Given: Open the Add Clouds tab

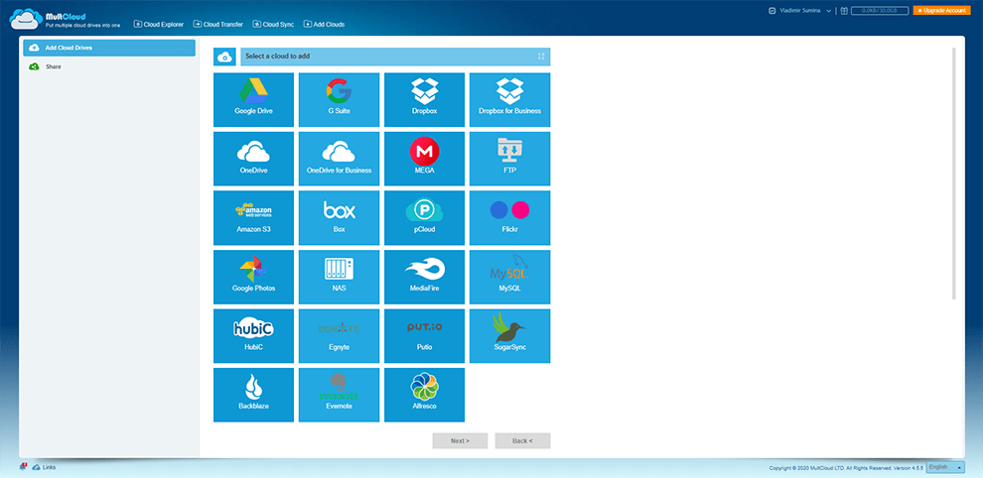Looking at the screenshot, I should 324,25.
